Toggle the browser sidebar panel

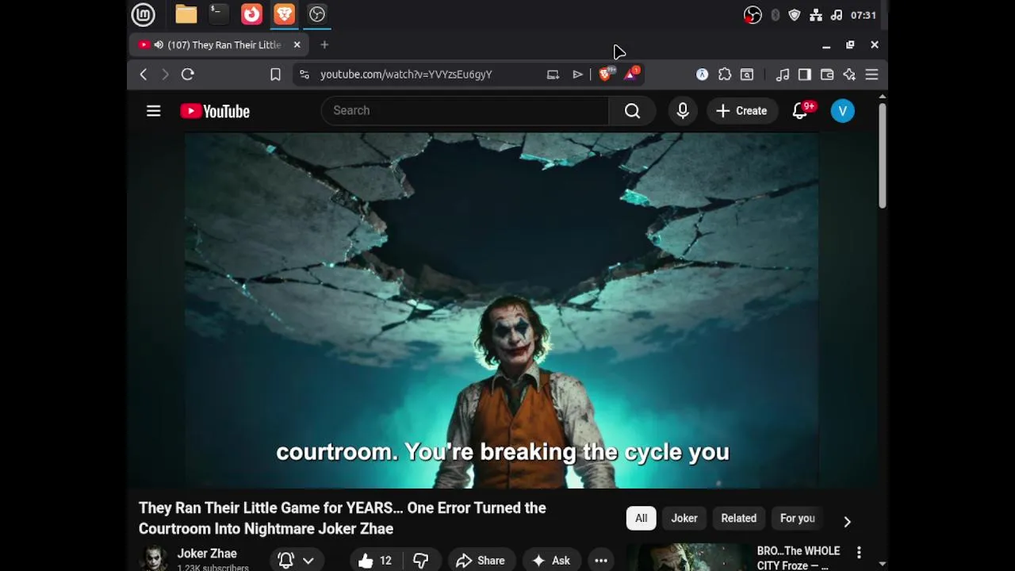pyautogui.click(x=805, y=75)
